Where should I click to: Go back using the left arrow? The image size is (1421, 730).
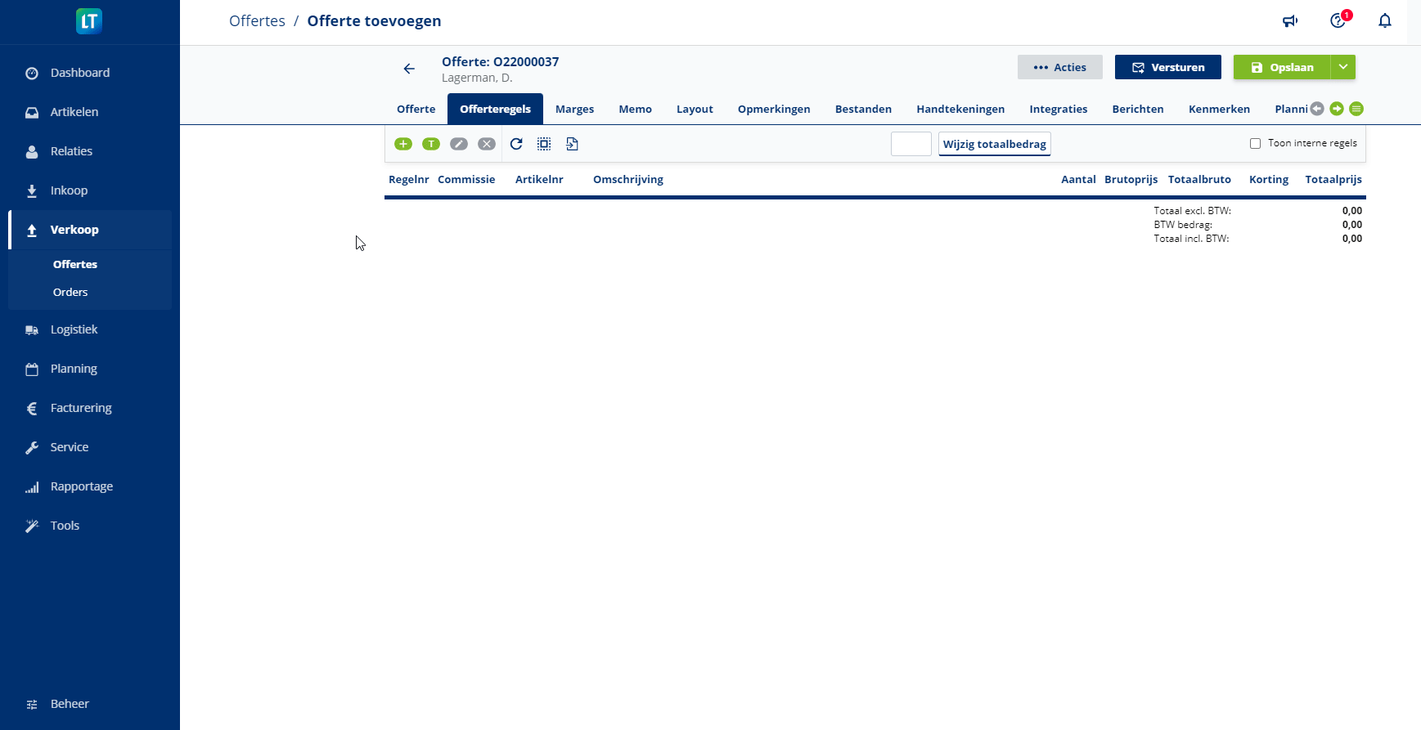tap(409, 69)
